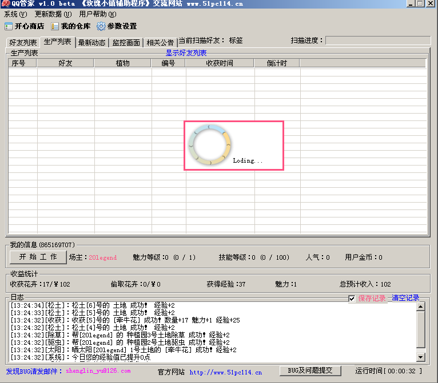Click the QQ管家 title bar app icon
The height and width of the screenshot is (383, 438).
pos(5,3)
